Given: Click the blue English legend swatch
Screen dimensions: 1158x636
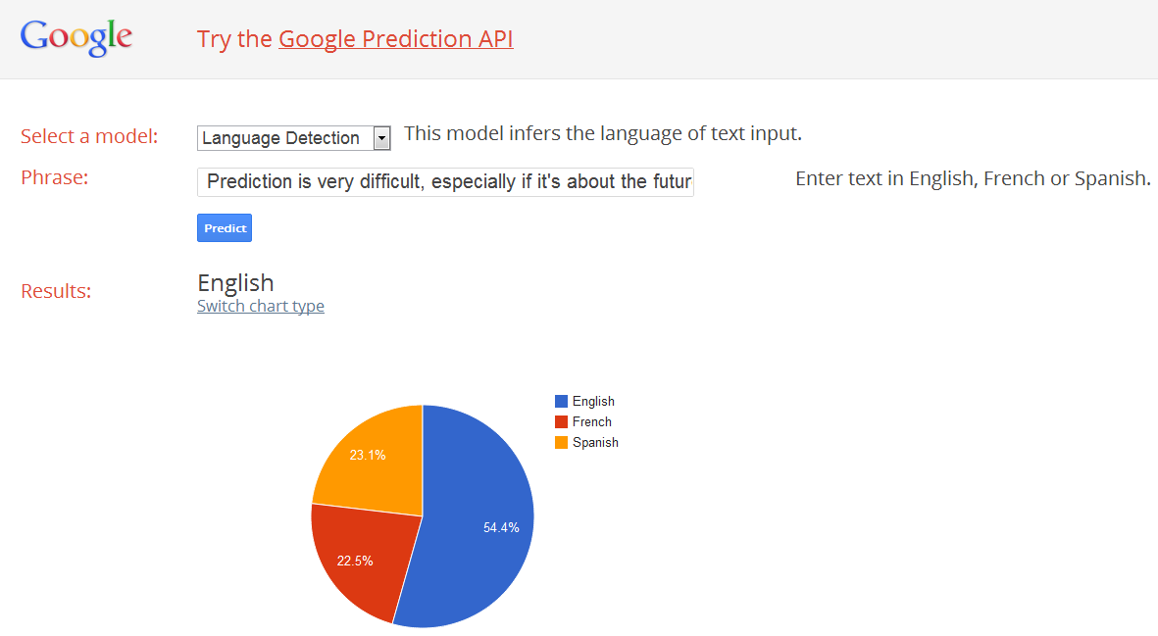Looking at the screenshot, I should pyautogui.click(x=561, y=401).
